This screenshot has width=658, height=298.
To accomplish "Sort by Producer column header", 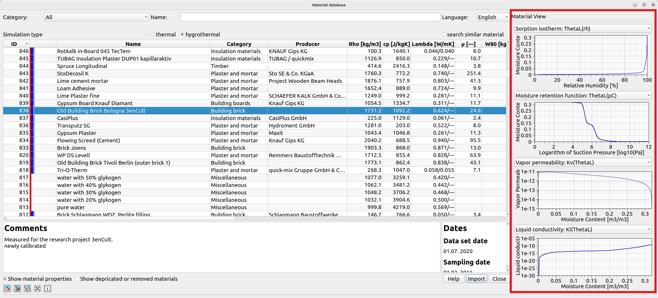I will [308, 44].
